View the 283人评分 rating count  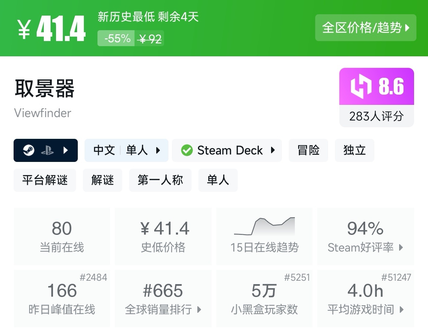coord(376,116)
